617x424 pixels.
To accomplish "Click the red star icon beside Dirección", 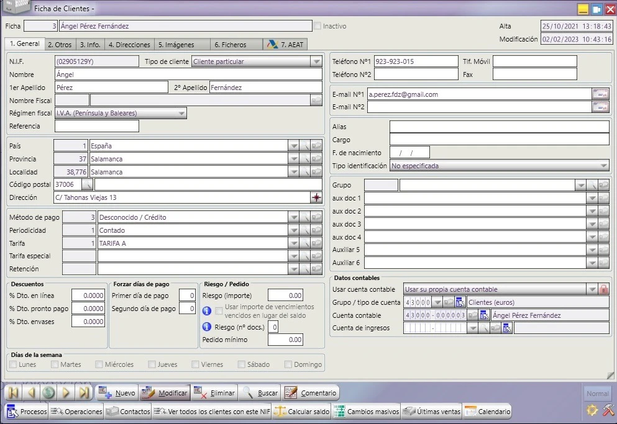I will (x=316, y=197).
